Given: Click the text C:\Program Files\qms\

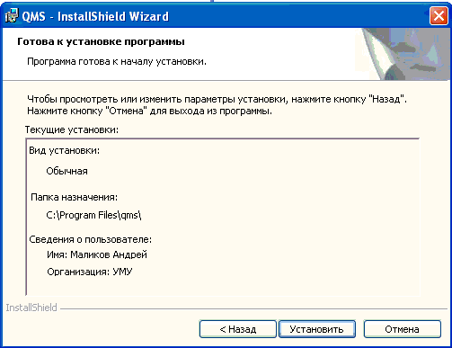Looking at the screenshot, I should tap(93, 215).
